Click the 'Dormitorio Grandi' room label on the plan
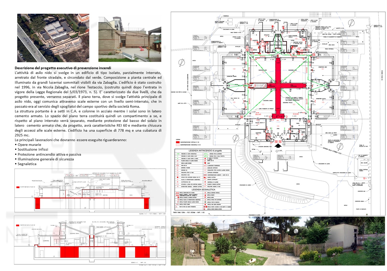 coord(232,76)
